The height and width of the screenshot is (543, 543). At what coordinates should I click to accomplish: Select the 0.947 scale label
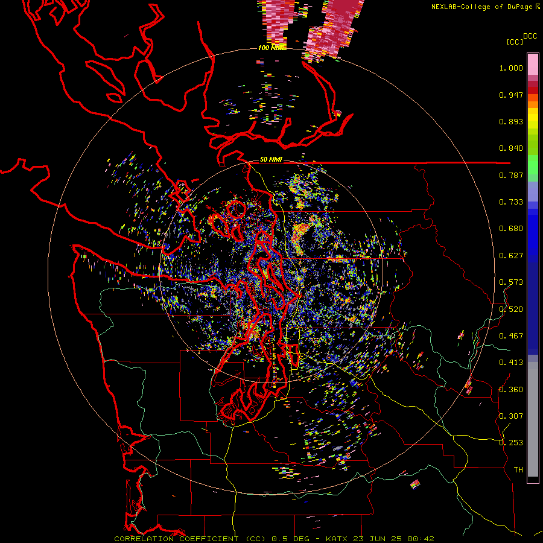(x=511, y=95)
